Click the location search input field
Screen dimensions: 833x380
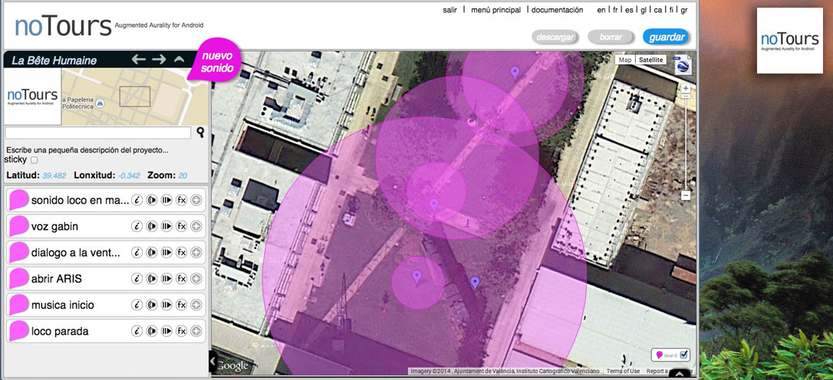coord(97,133)
